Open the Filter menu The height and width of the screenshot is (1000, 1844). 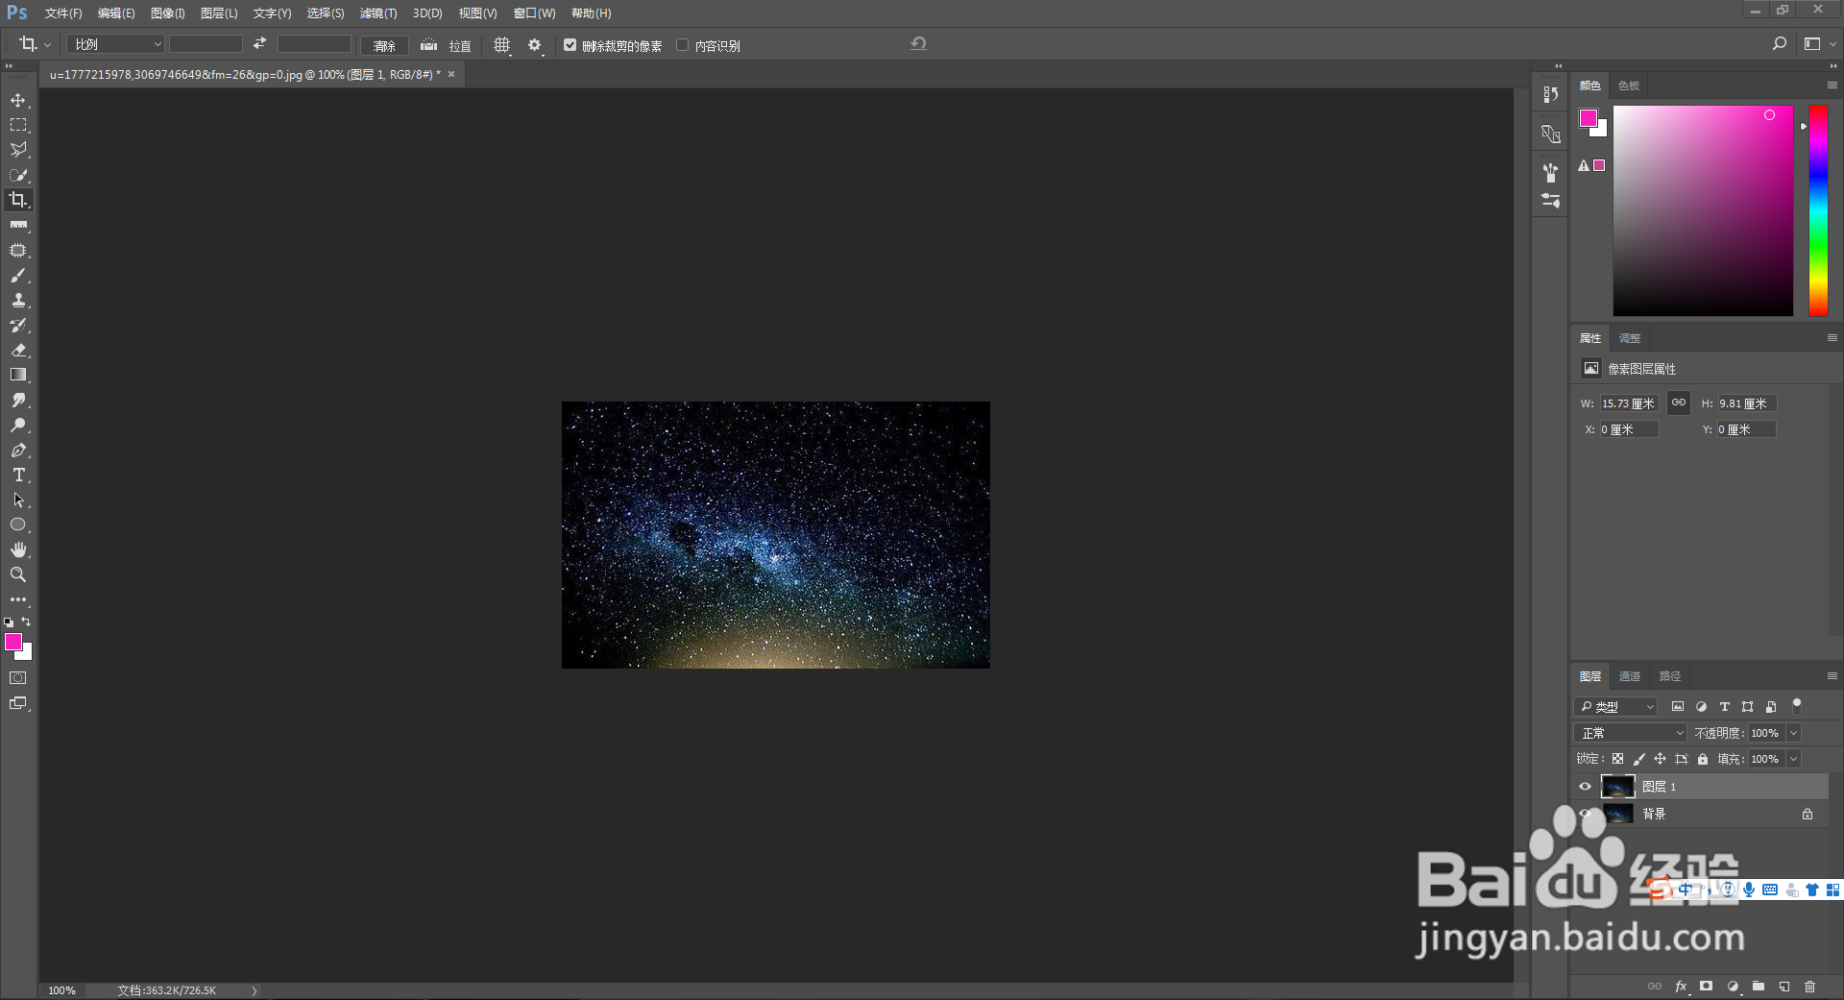click(x=378, y=13)
